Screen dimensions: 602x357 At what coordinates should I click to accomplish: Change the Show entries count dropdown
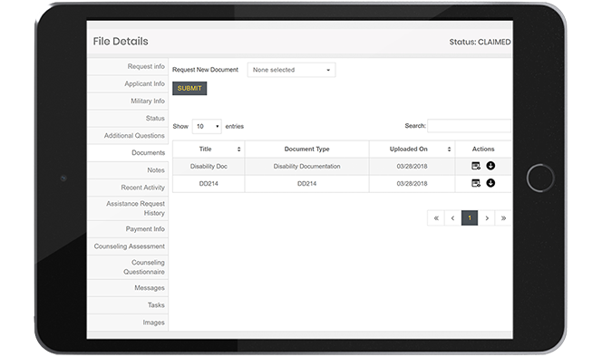coord(207,126)
